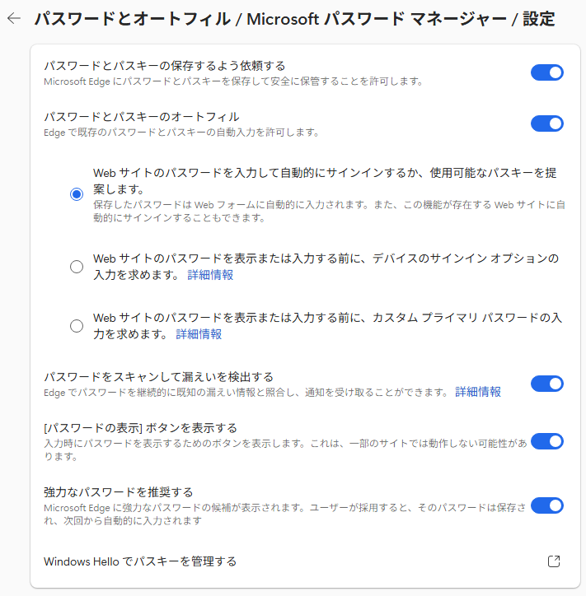Click breadcrumb パスワードとオートフィル

click(x=133, y=19)
